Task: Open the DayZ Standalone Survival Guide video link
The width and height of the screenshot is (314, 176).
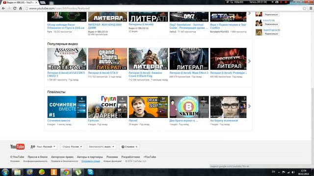Action: click(188, 26)
